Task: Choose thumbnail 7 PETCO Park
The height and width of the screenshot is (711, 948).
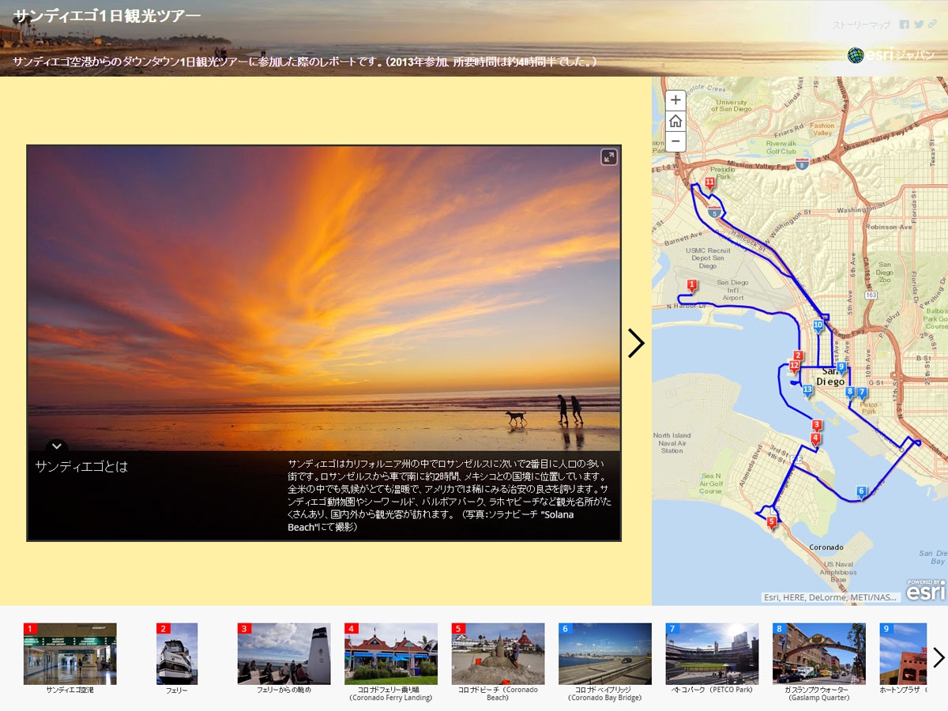Action: click(x=712, y=653)
